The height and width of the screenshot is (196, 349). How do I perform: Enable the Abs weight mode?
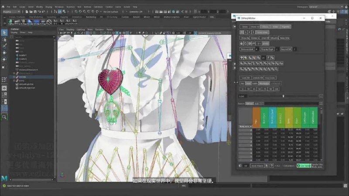click(x=243, y=83)
